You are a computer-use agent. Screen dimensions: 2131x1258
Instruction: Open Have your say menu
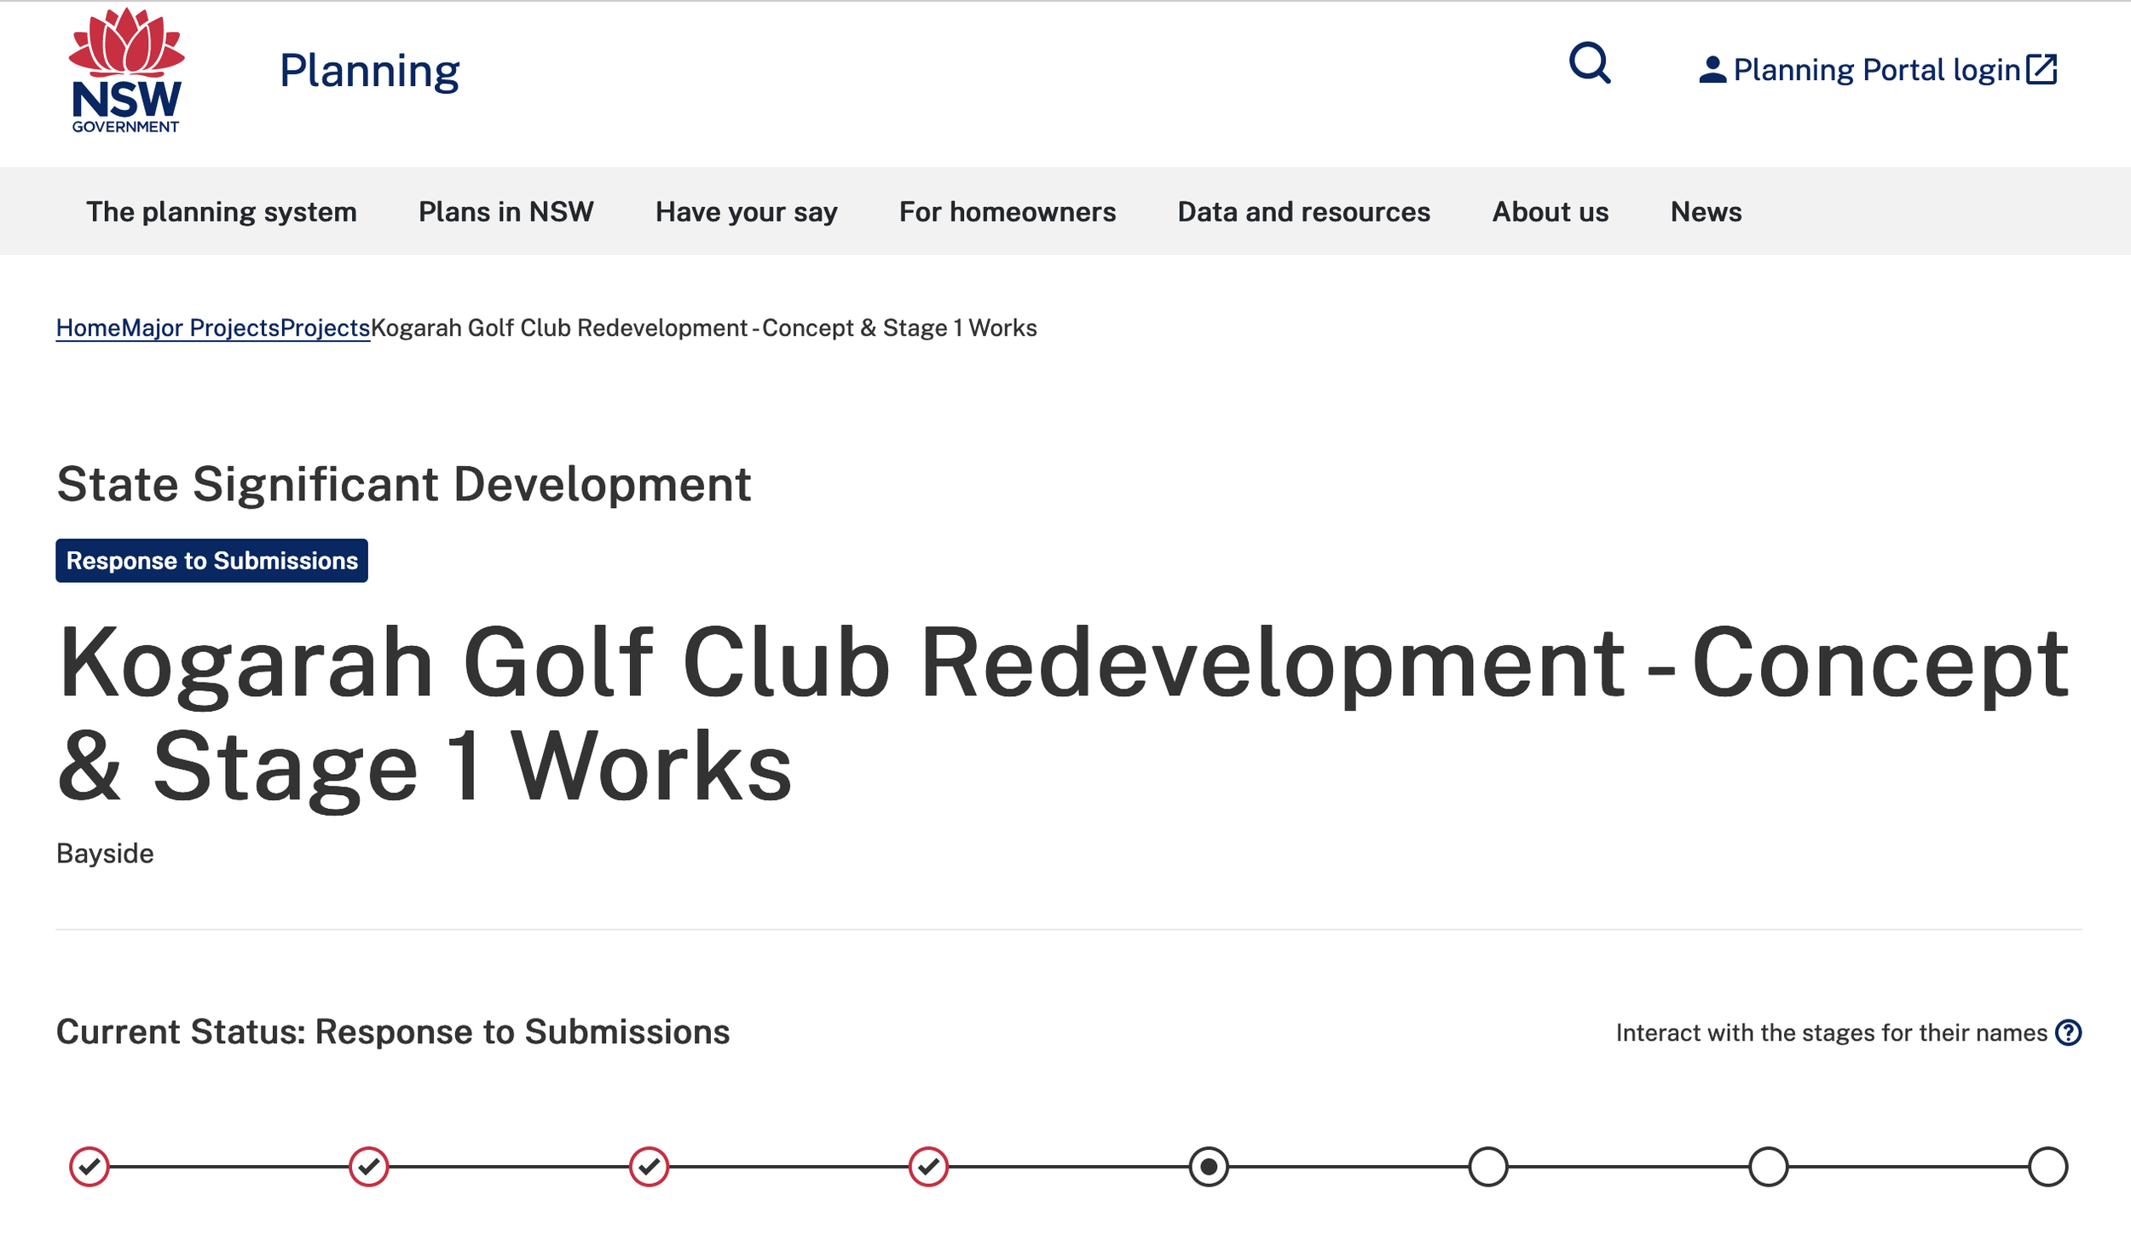(747, 211)
